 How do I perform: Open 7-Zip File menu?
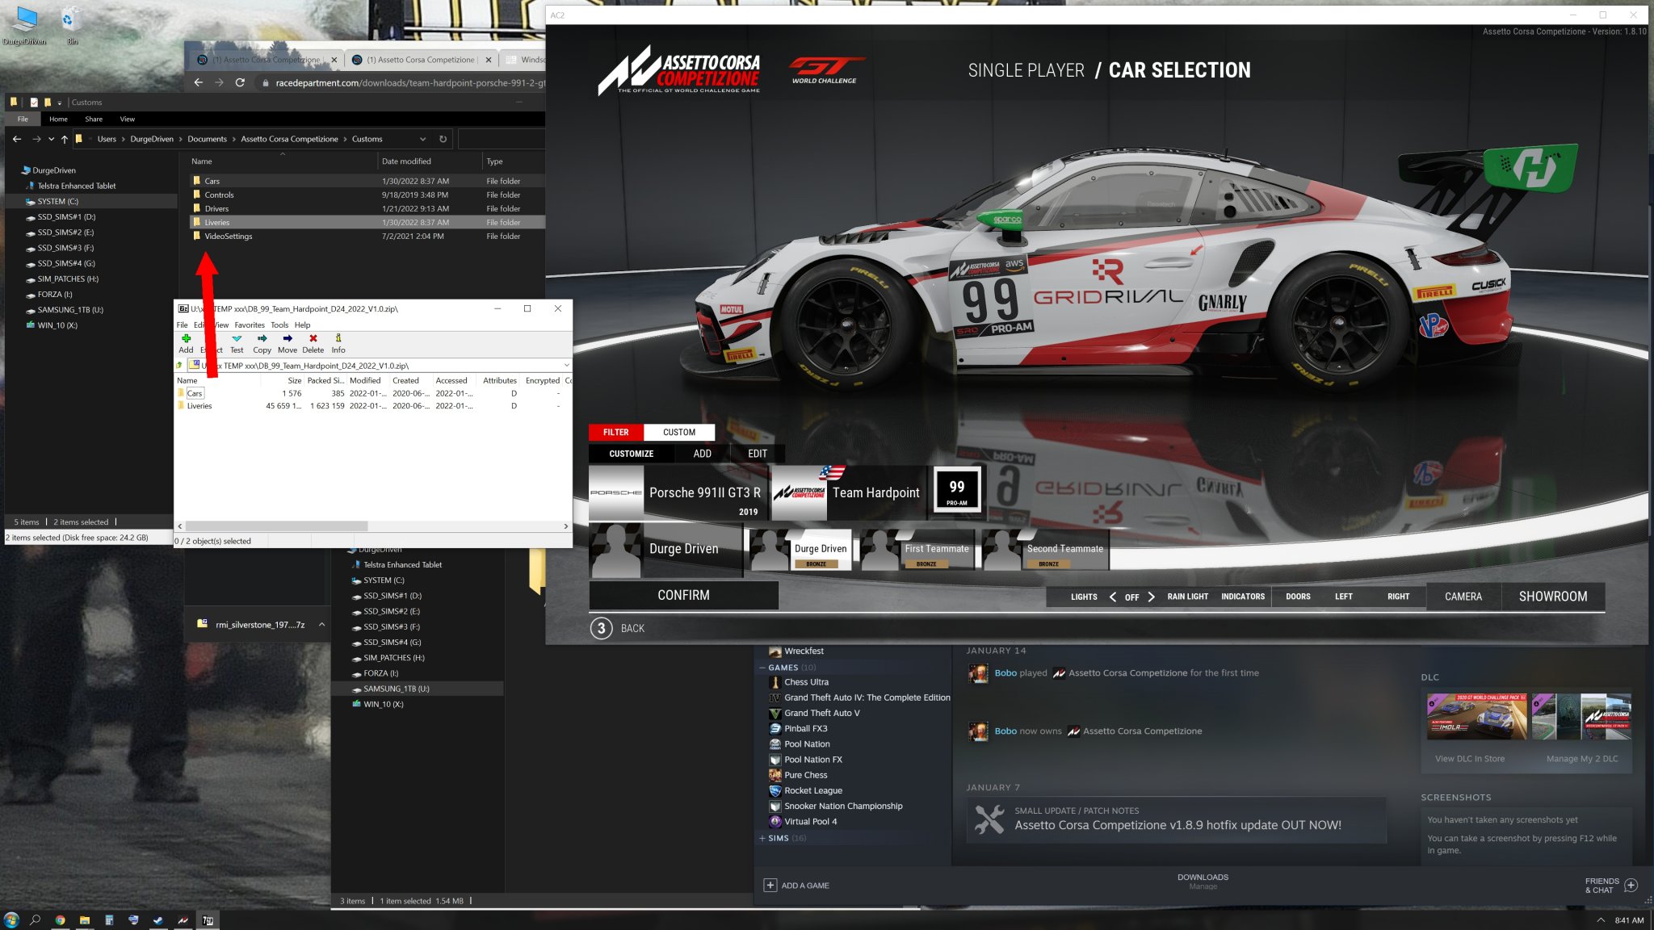point(182,325)
